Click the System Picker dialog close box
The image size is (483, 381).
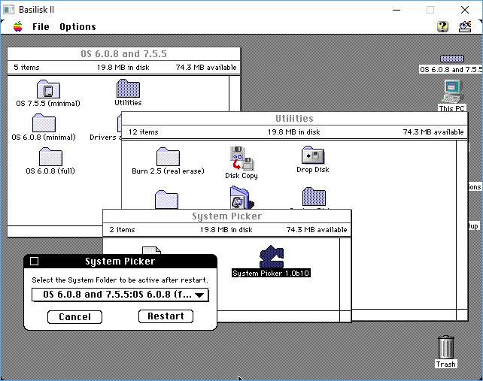(x=34, y=262)
